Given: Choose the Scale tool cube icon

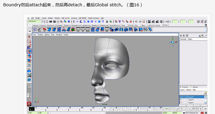Looking at the screenshot, I should click(29, 61).
